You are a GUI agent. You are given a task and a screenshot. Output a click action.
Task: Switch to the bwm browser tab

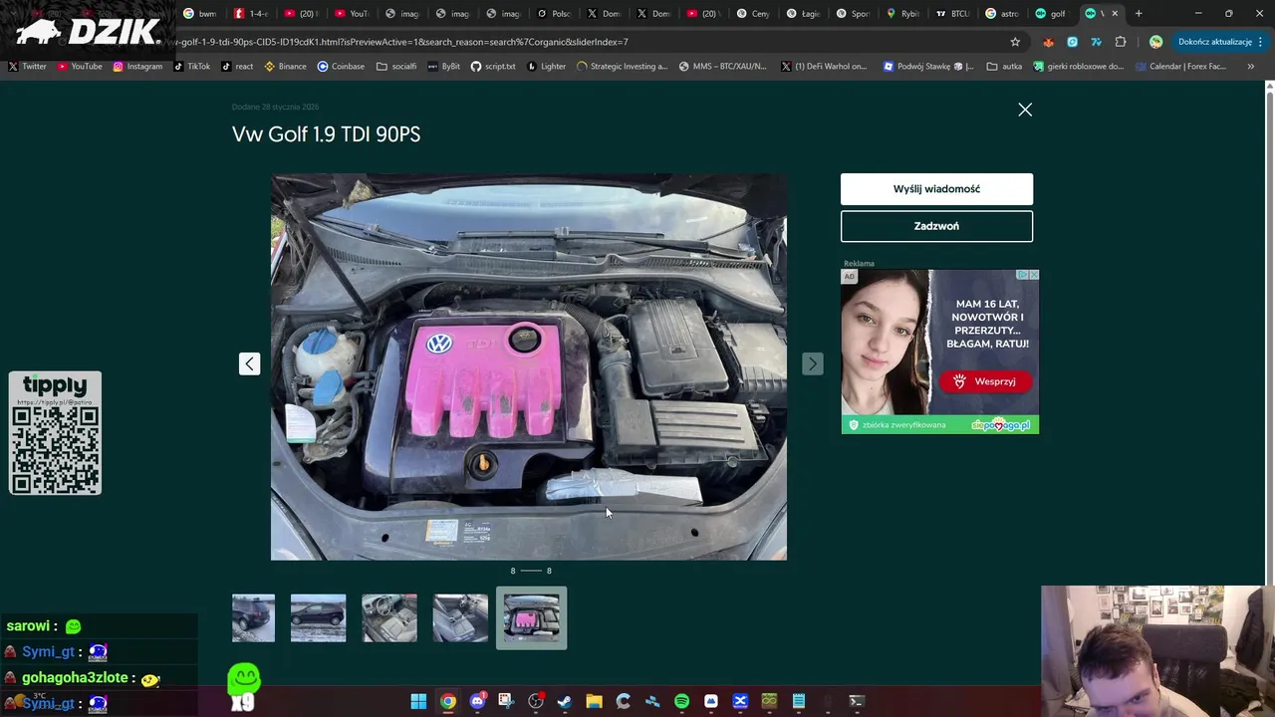[200, 14]
